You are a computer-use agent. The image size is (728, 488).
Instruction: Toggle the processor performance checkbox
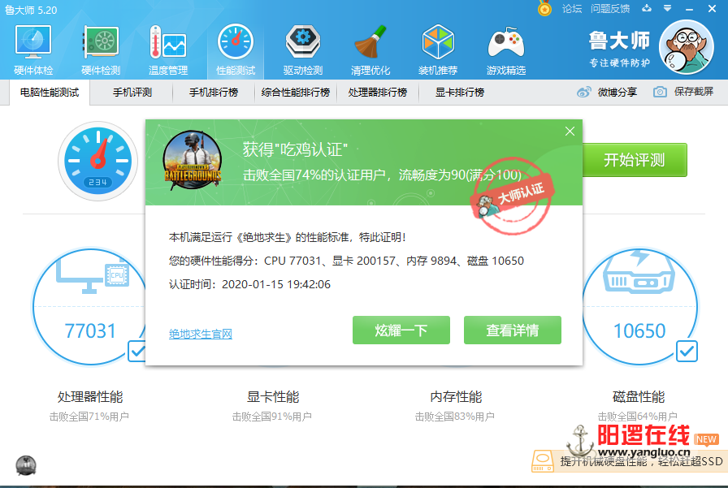[x=137, y=351]
